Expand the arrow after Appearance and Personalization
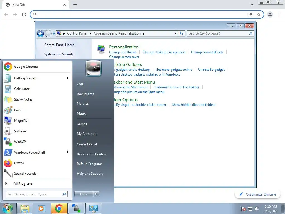 tap(144, 33)
